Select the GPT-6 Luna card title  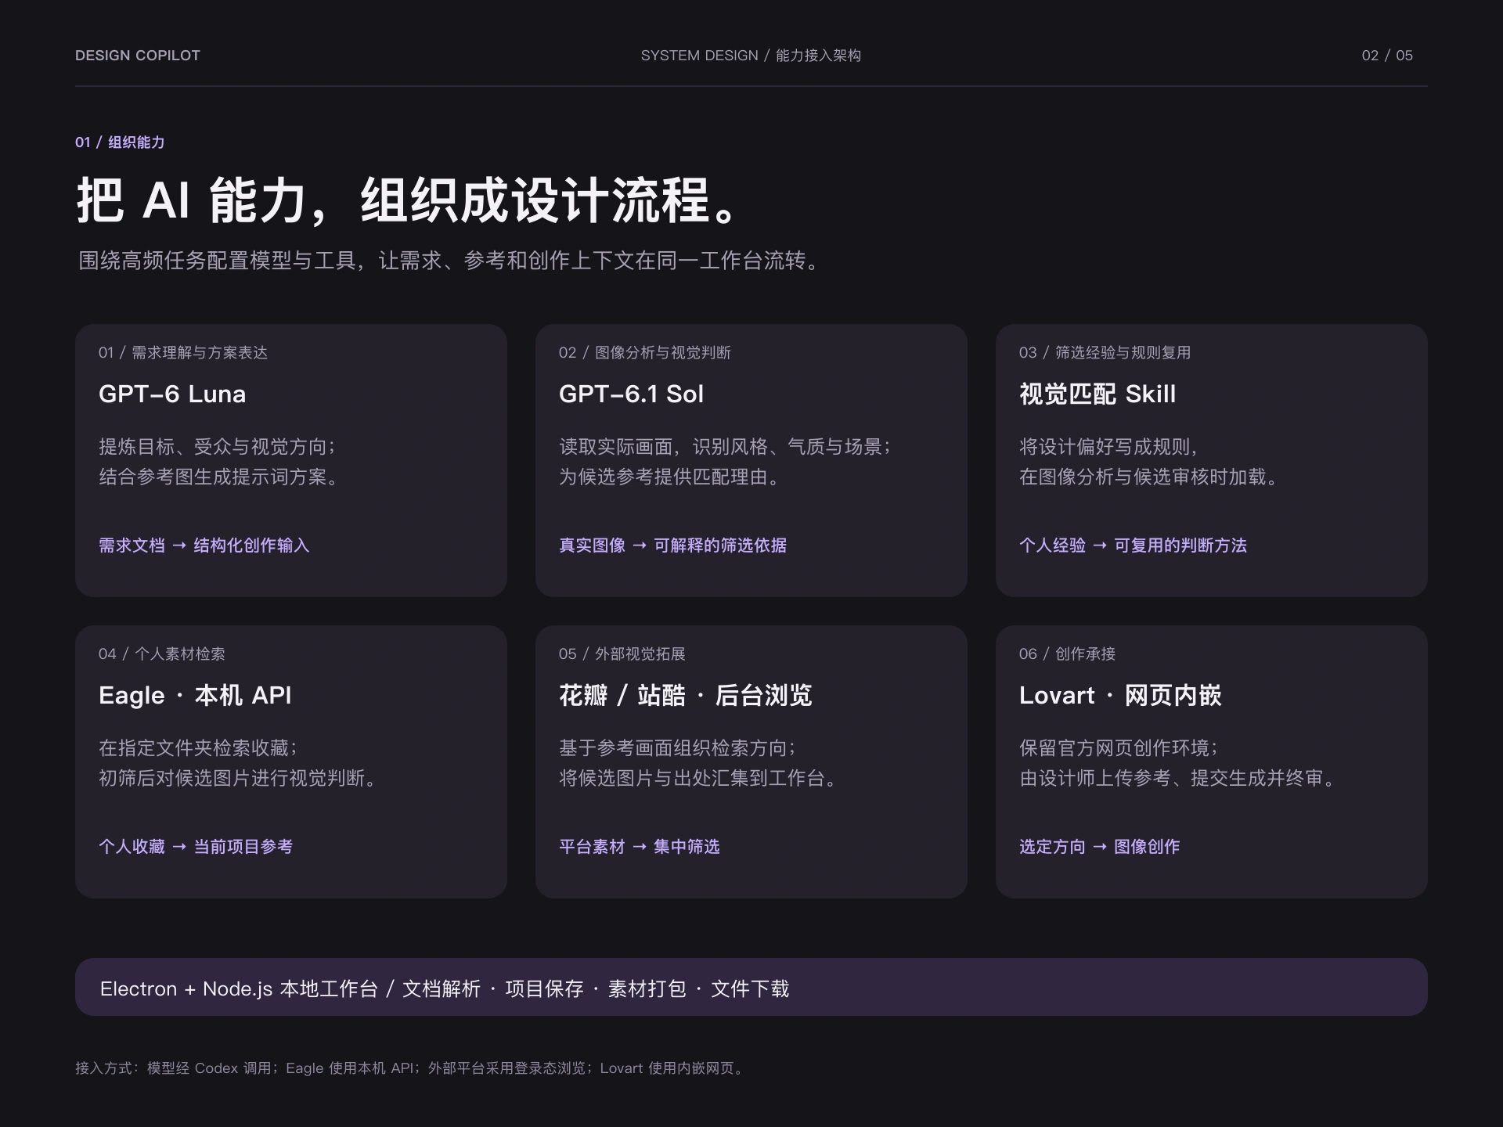172,394
